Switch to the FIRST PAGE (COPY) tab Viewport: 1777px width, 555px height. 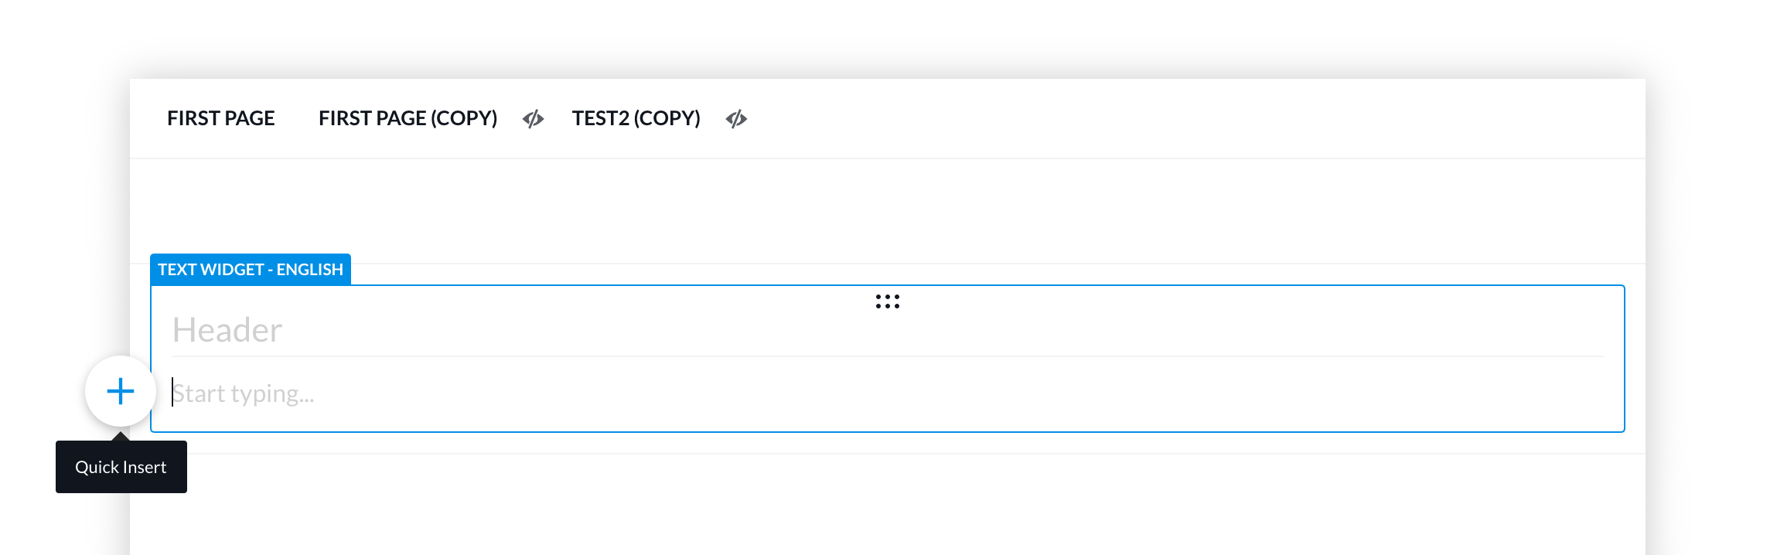point(408,118)
